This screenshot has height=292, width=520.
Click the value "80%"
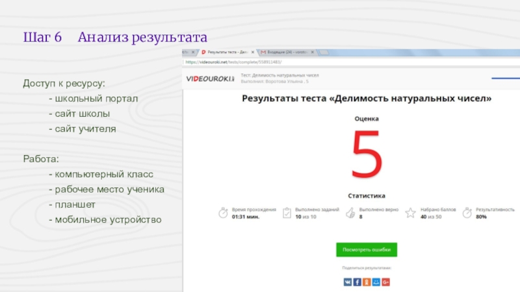481,217
